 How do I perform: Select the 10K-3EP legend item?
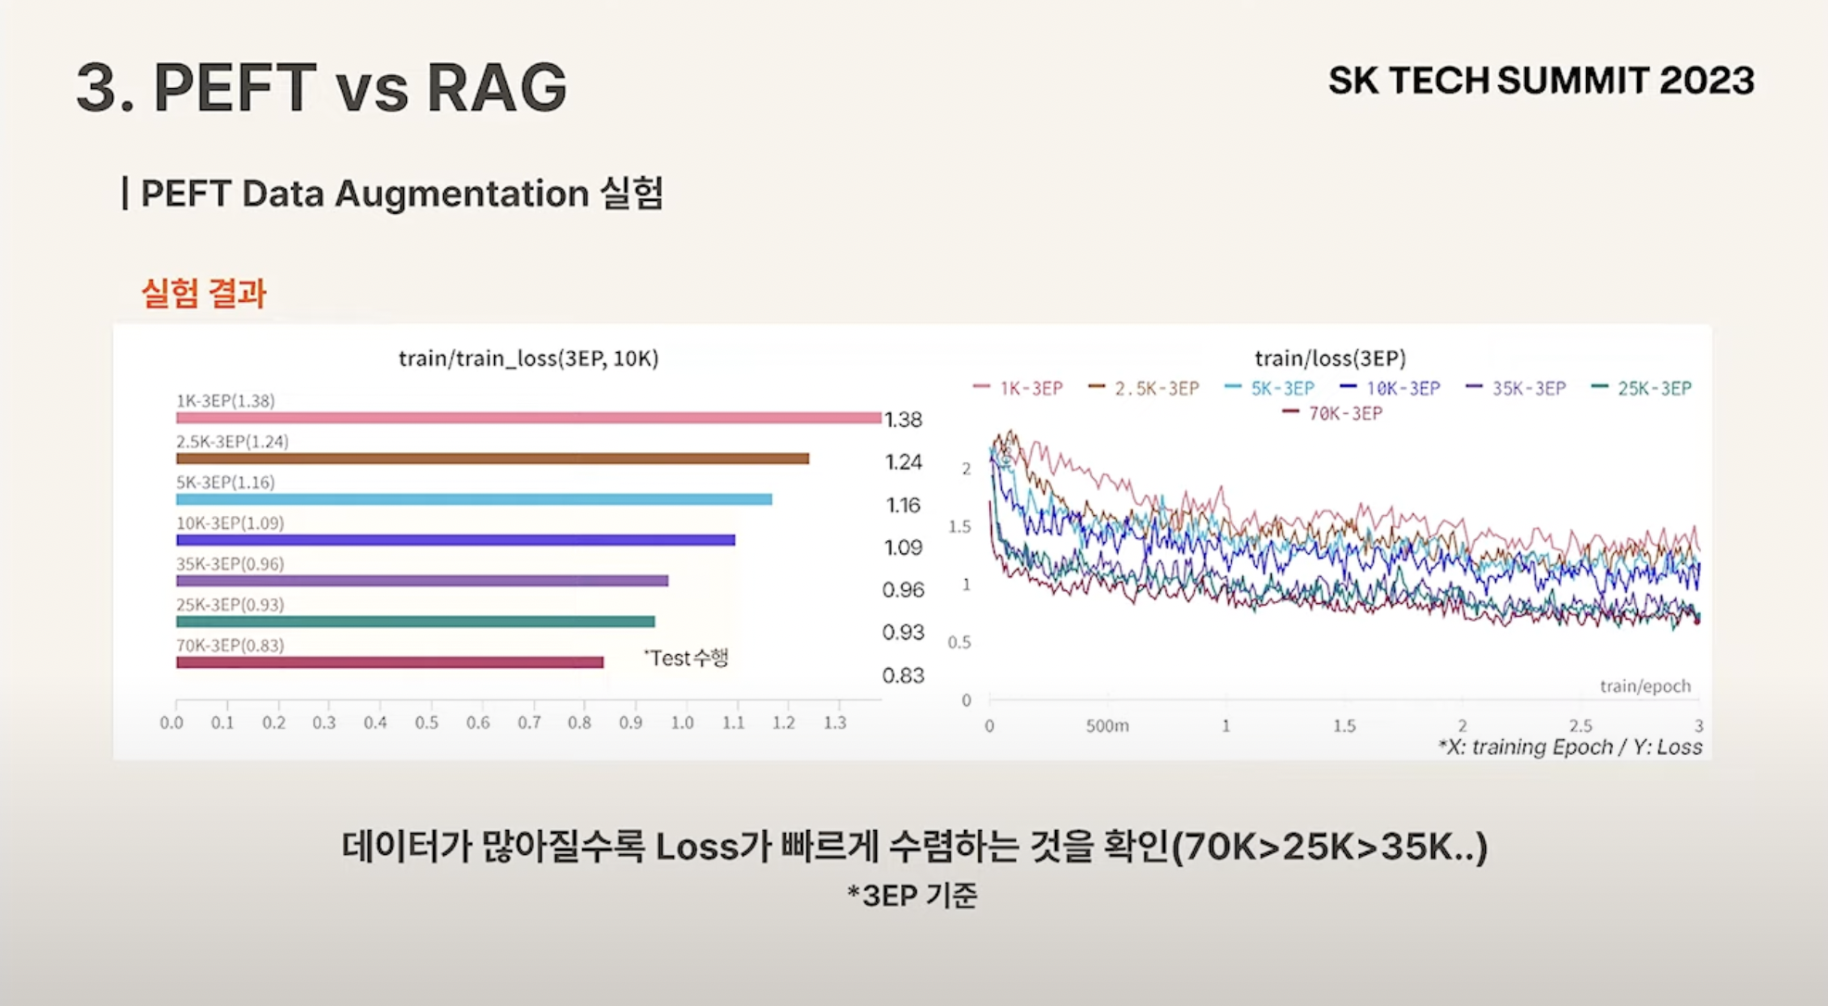(1391, 388)
